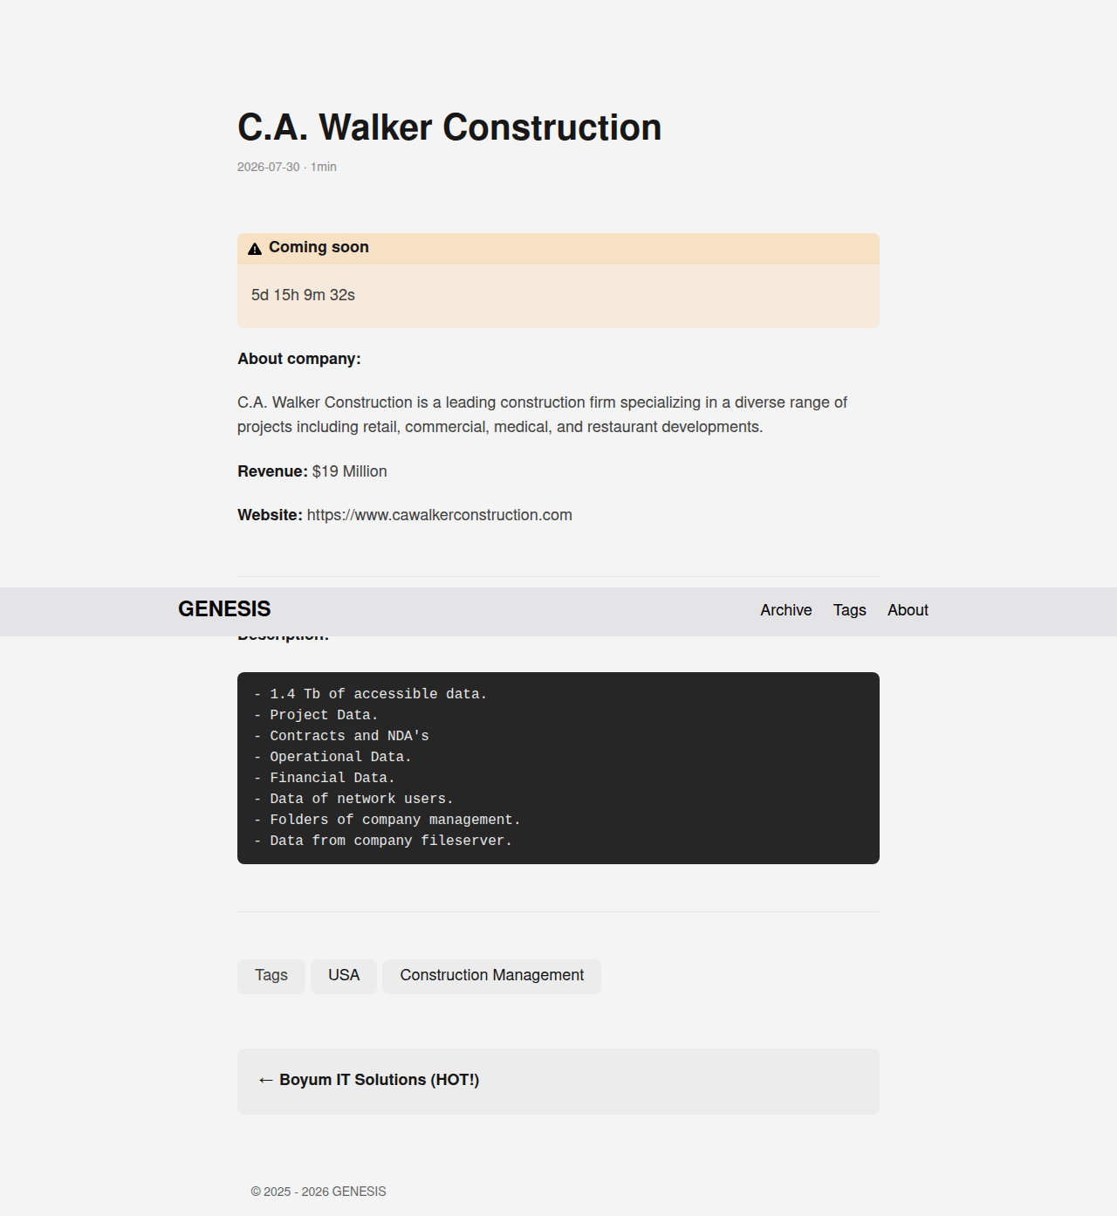Go to previous post Boyum IT Solutions (HOT!)
Image resolution: width=1117 pixels, height=1216 pixels.
pos(558,1081)
